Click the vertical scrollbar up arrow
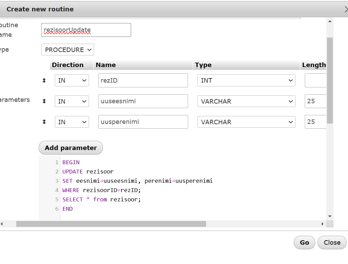 point(330,22)
